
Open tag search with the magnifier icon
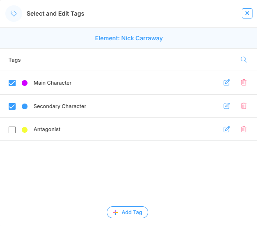tap(243, 60)
